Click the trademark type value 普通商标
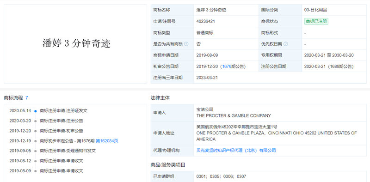The image size is (370, 182). [x=205, y=33]
